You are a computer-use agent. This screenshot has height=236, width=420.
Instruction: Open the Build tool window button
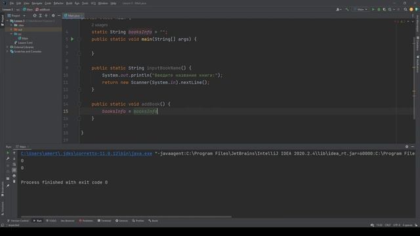pos(153,221)
